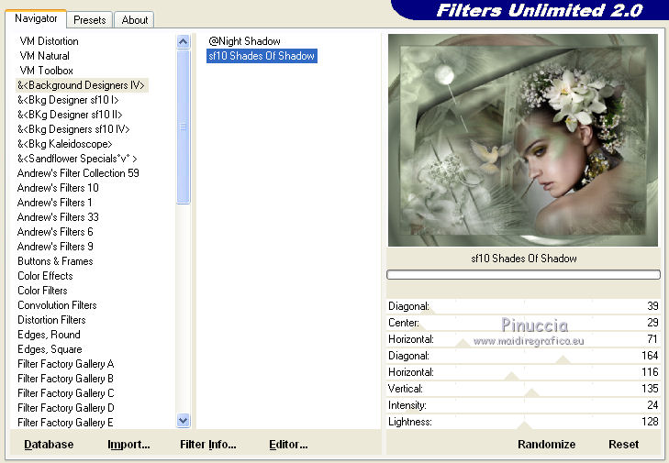669x463 pixels.
Task: Click the progress bar under the preview
Action: 523,274
